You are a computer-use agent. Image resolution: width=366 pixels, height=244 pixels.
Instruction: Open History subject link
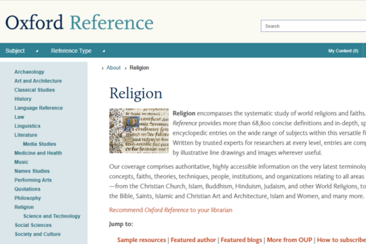pyautogui.click(x=23, y=99)
